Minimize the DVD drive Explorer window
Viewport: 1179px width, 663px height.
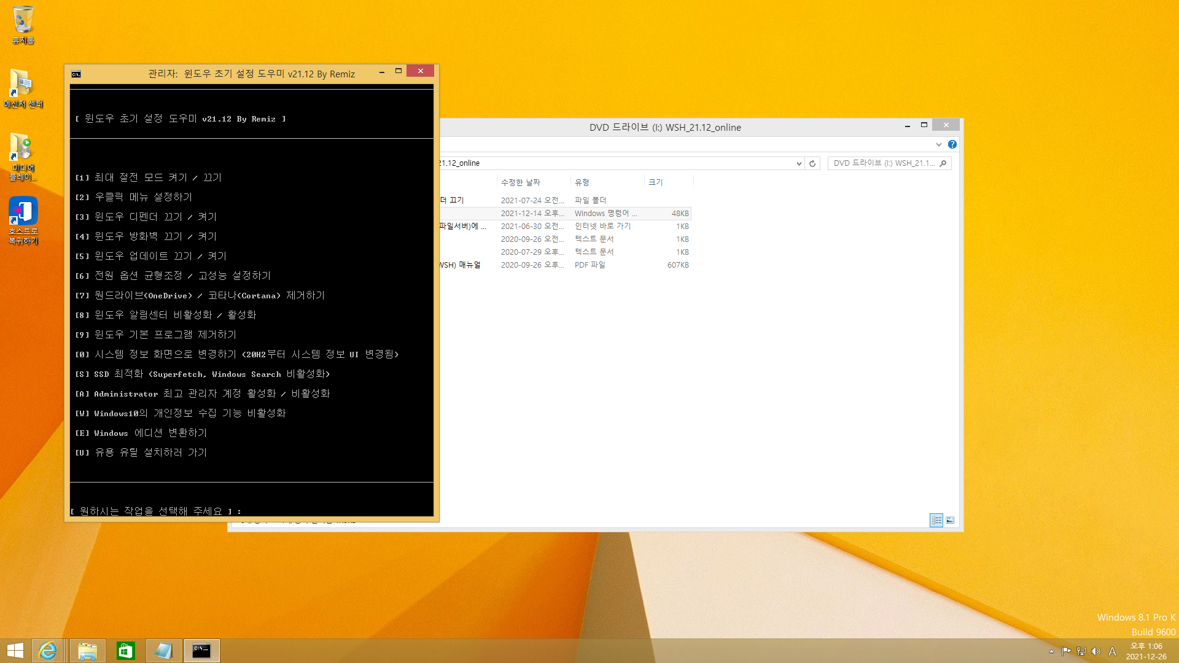907,125
